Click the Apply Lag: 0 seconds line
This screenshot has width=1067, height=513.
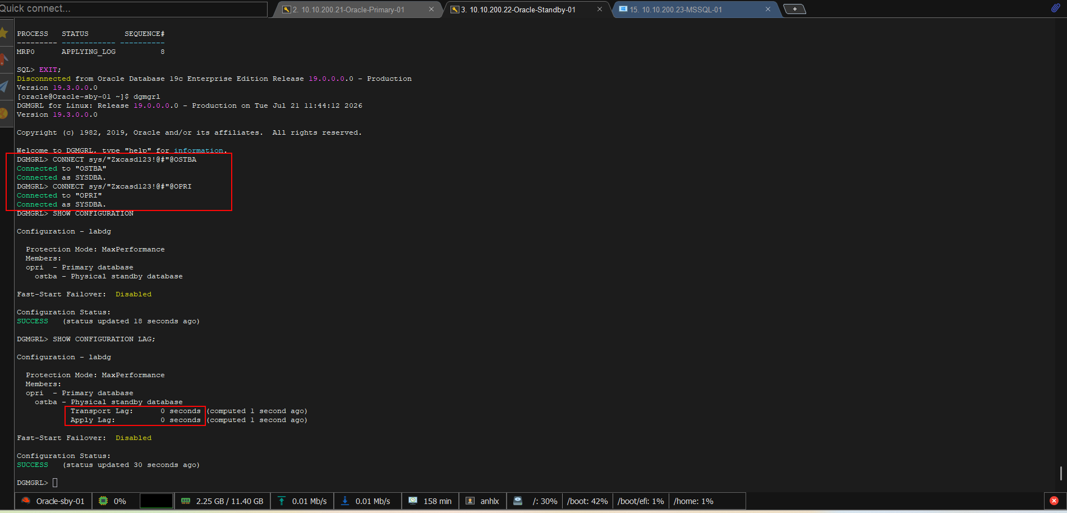click(188, 420)
